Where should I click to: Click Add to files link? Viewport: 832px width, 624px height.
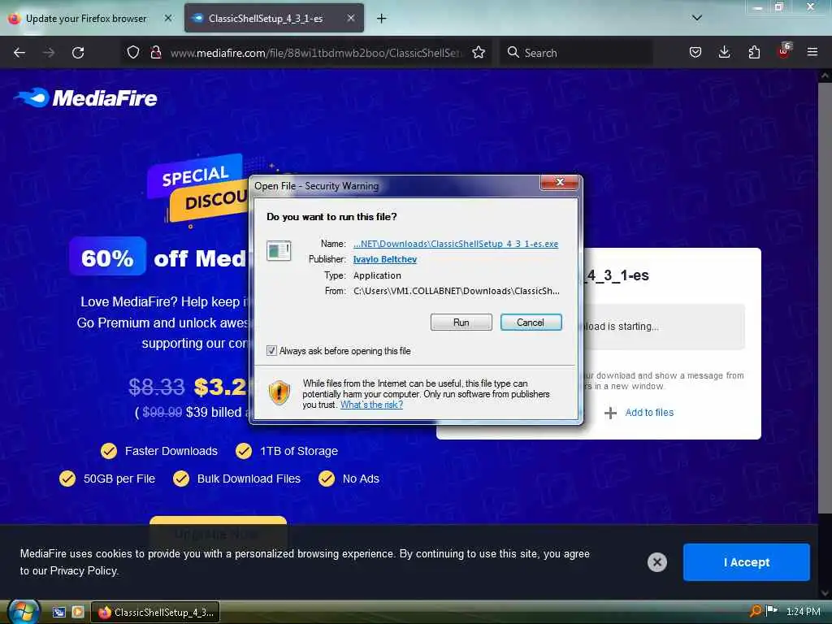pyautogui.click(x=649, y=412)
